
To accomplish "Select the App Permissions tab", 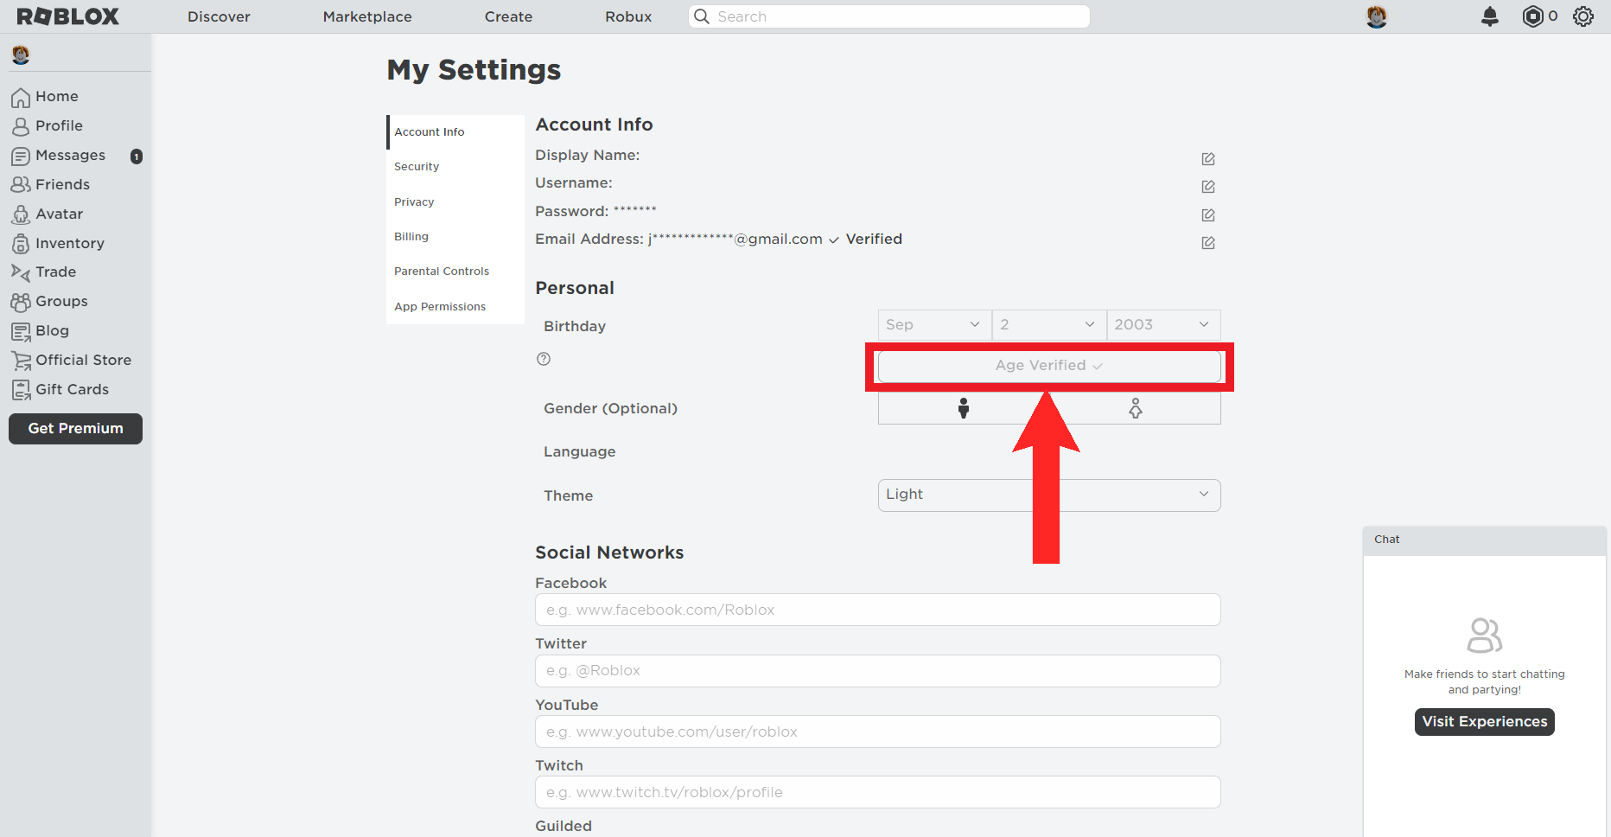I will pos(455,307).
